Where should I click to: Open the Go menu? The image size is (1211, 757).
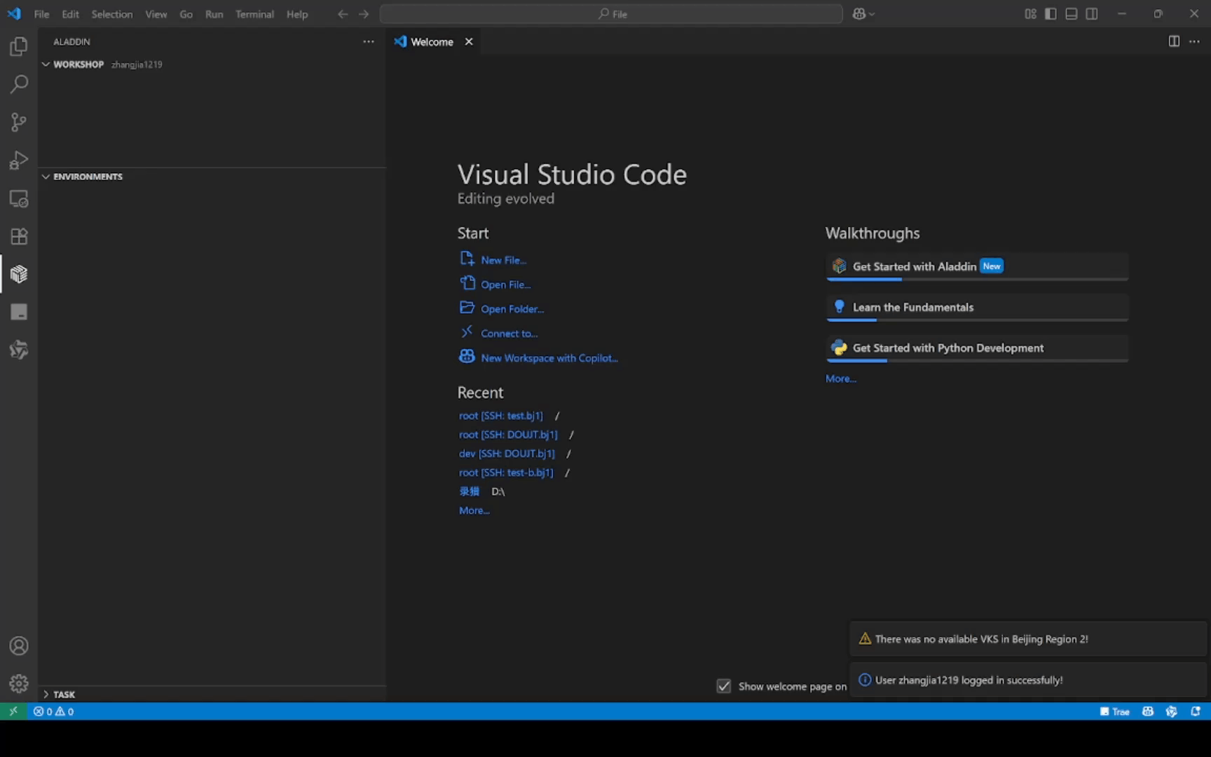coord(186,14)
